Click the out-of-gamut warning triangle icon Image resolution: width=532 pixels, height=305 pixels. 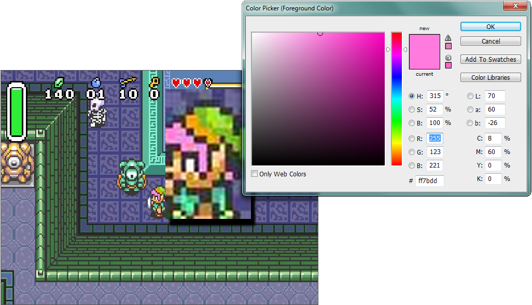447,37
